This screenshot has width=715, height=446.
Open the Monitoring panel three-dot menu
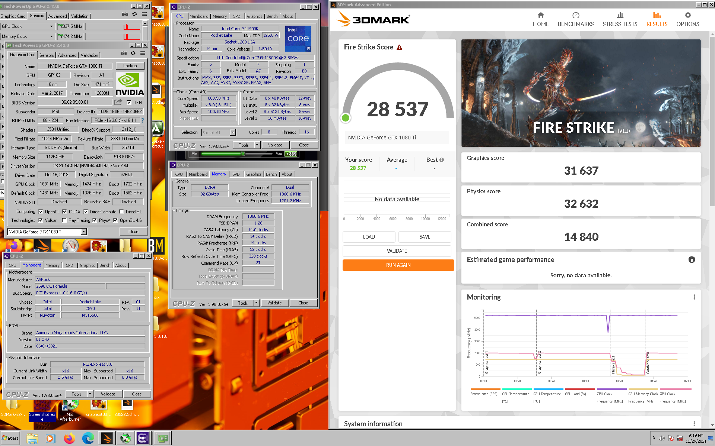coord(694,297)
